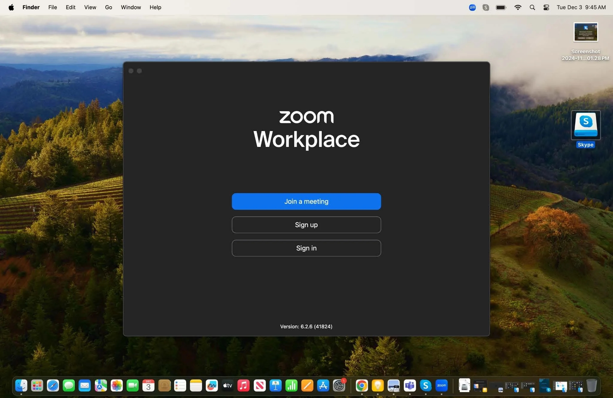The width and height of the screenshot is (613, 398).
Task: Open Microsoft Teams from the Dock
Action: coord(410,386)
